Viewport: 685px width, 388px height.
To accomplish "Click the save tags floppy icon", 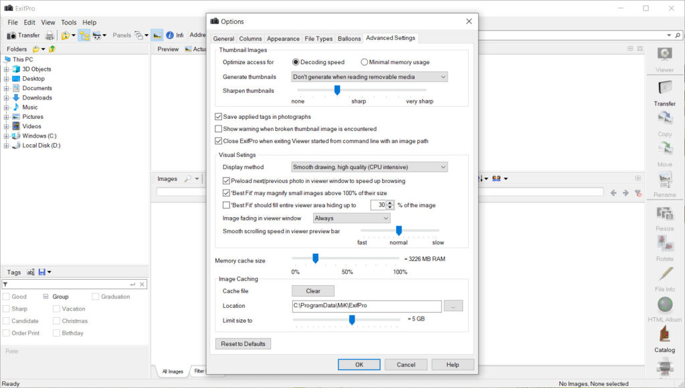I will click(x=42, y=272).
